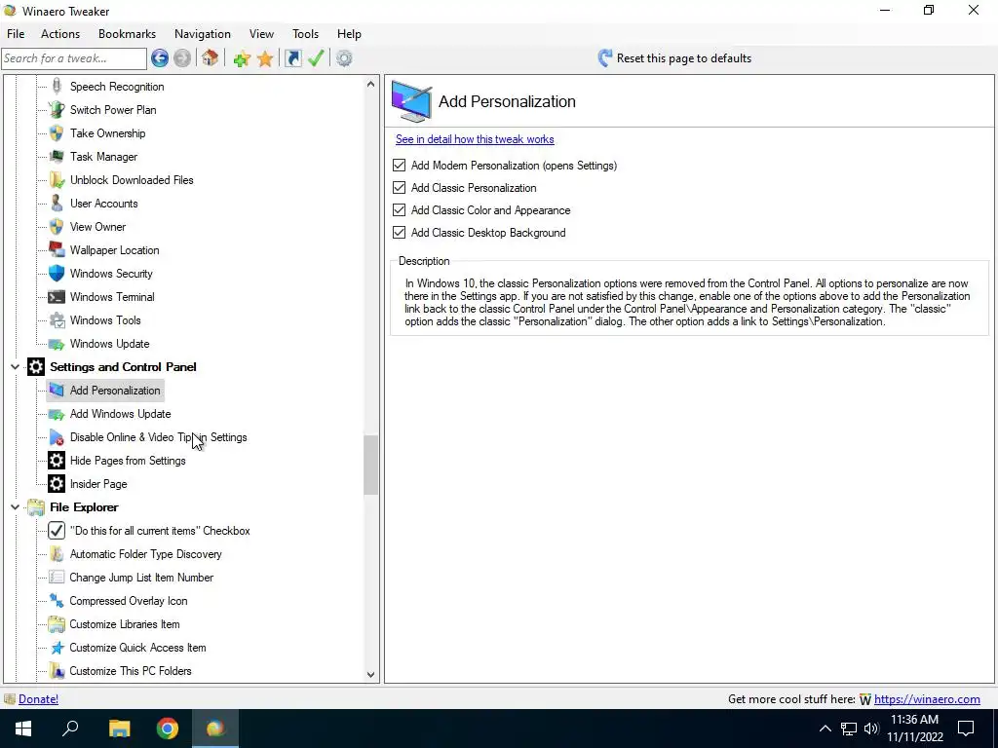This screenshot has width=998, height=748.
Task: Uncheck Add Classic Desktop Background checkbox
Action: click(x=399, y=233)
